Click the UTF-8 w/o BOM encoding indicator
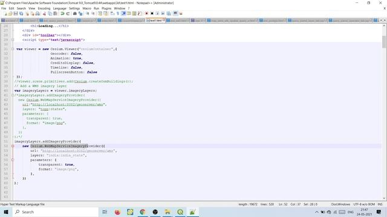Image resolution: width=387 pixels, height=217 pixels. pos(364,204)
